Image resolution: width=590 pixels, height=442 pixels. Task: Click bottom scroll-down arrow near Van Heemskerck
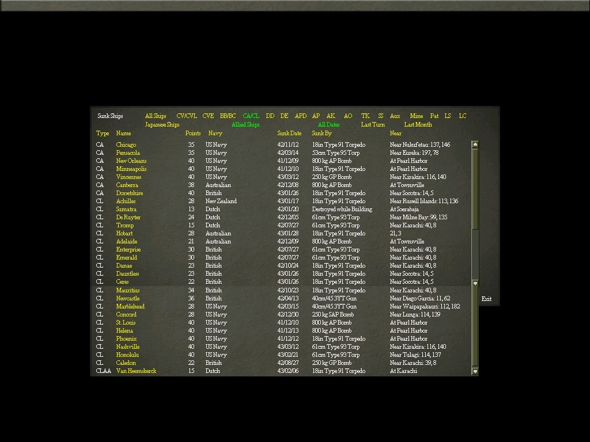pos(475,371)
